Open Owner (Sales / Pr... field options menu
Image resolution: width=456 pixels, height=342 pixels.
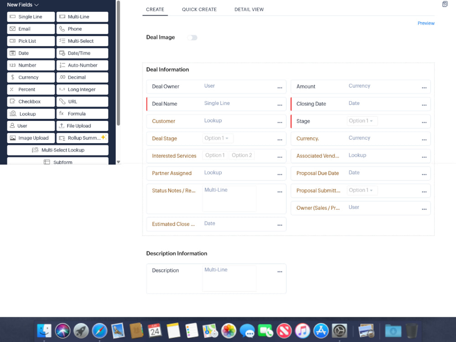pyautogui.click(x=424, y=209)
